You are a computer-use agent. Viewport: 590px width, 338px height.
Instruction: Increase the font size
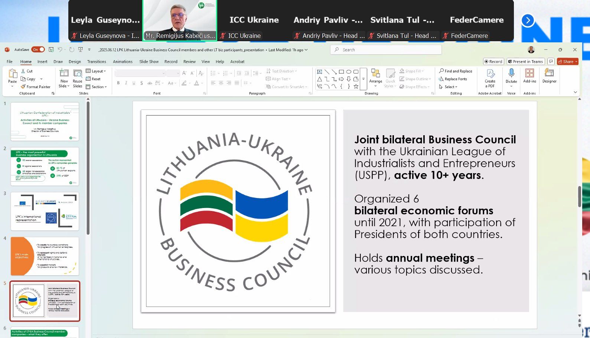click(185, 73)
